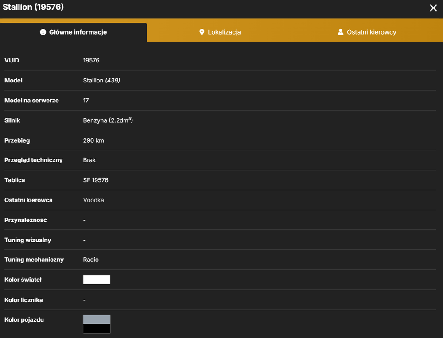This screenshot has height=338, width=443.
Task: Click the model value Stallion (439)
Action: pyautogui.click(x=102, y=81)
